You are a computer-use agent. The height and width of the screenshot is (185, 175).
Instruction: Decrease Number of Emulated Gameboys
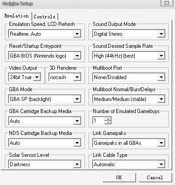click(x=108, y=122)
